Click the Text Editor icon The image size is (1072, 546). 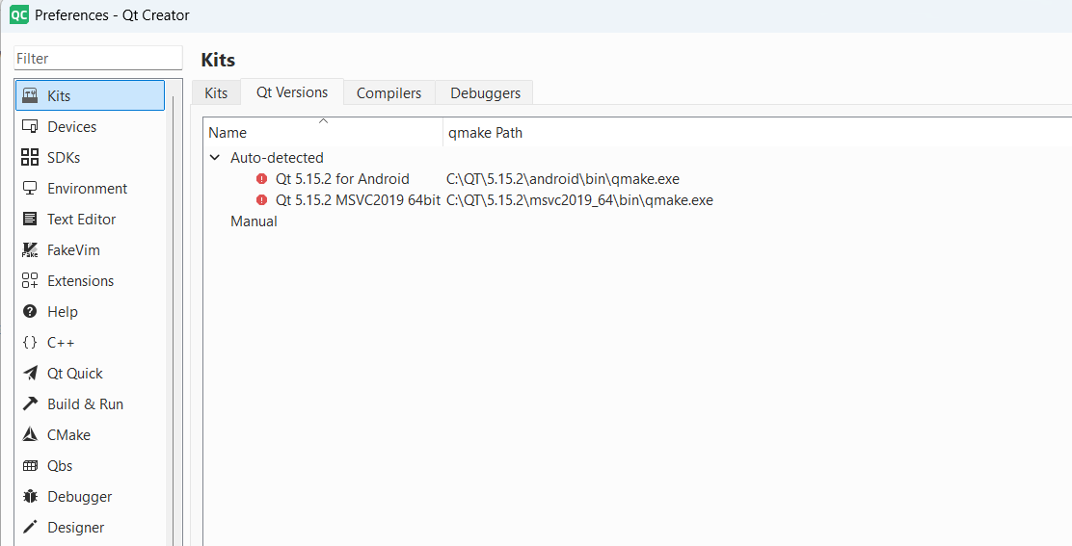(x=30, y=220)
